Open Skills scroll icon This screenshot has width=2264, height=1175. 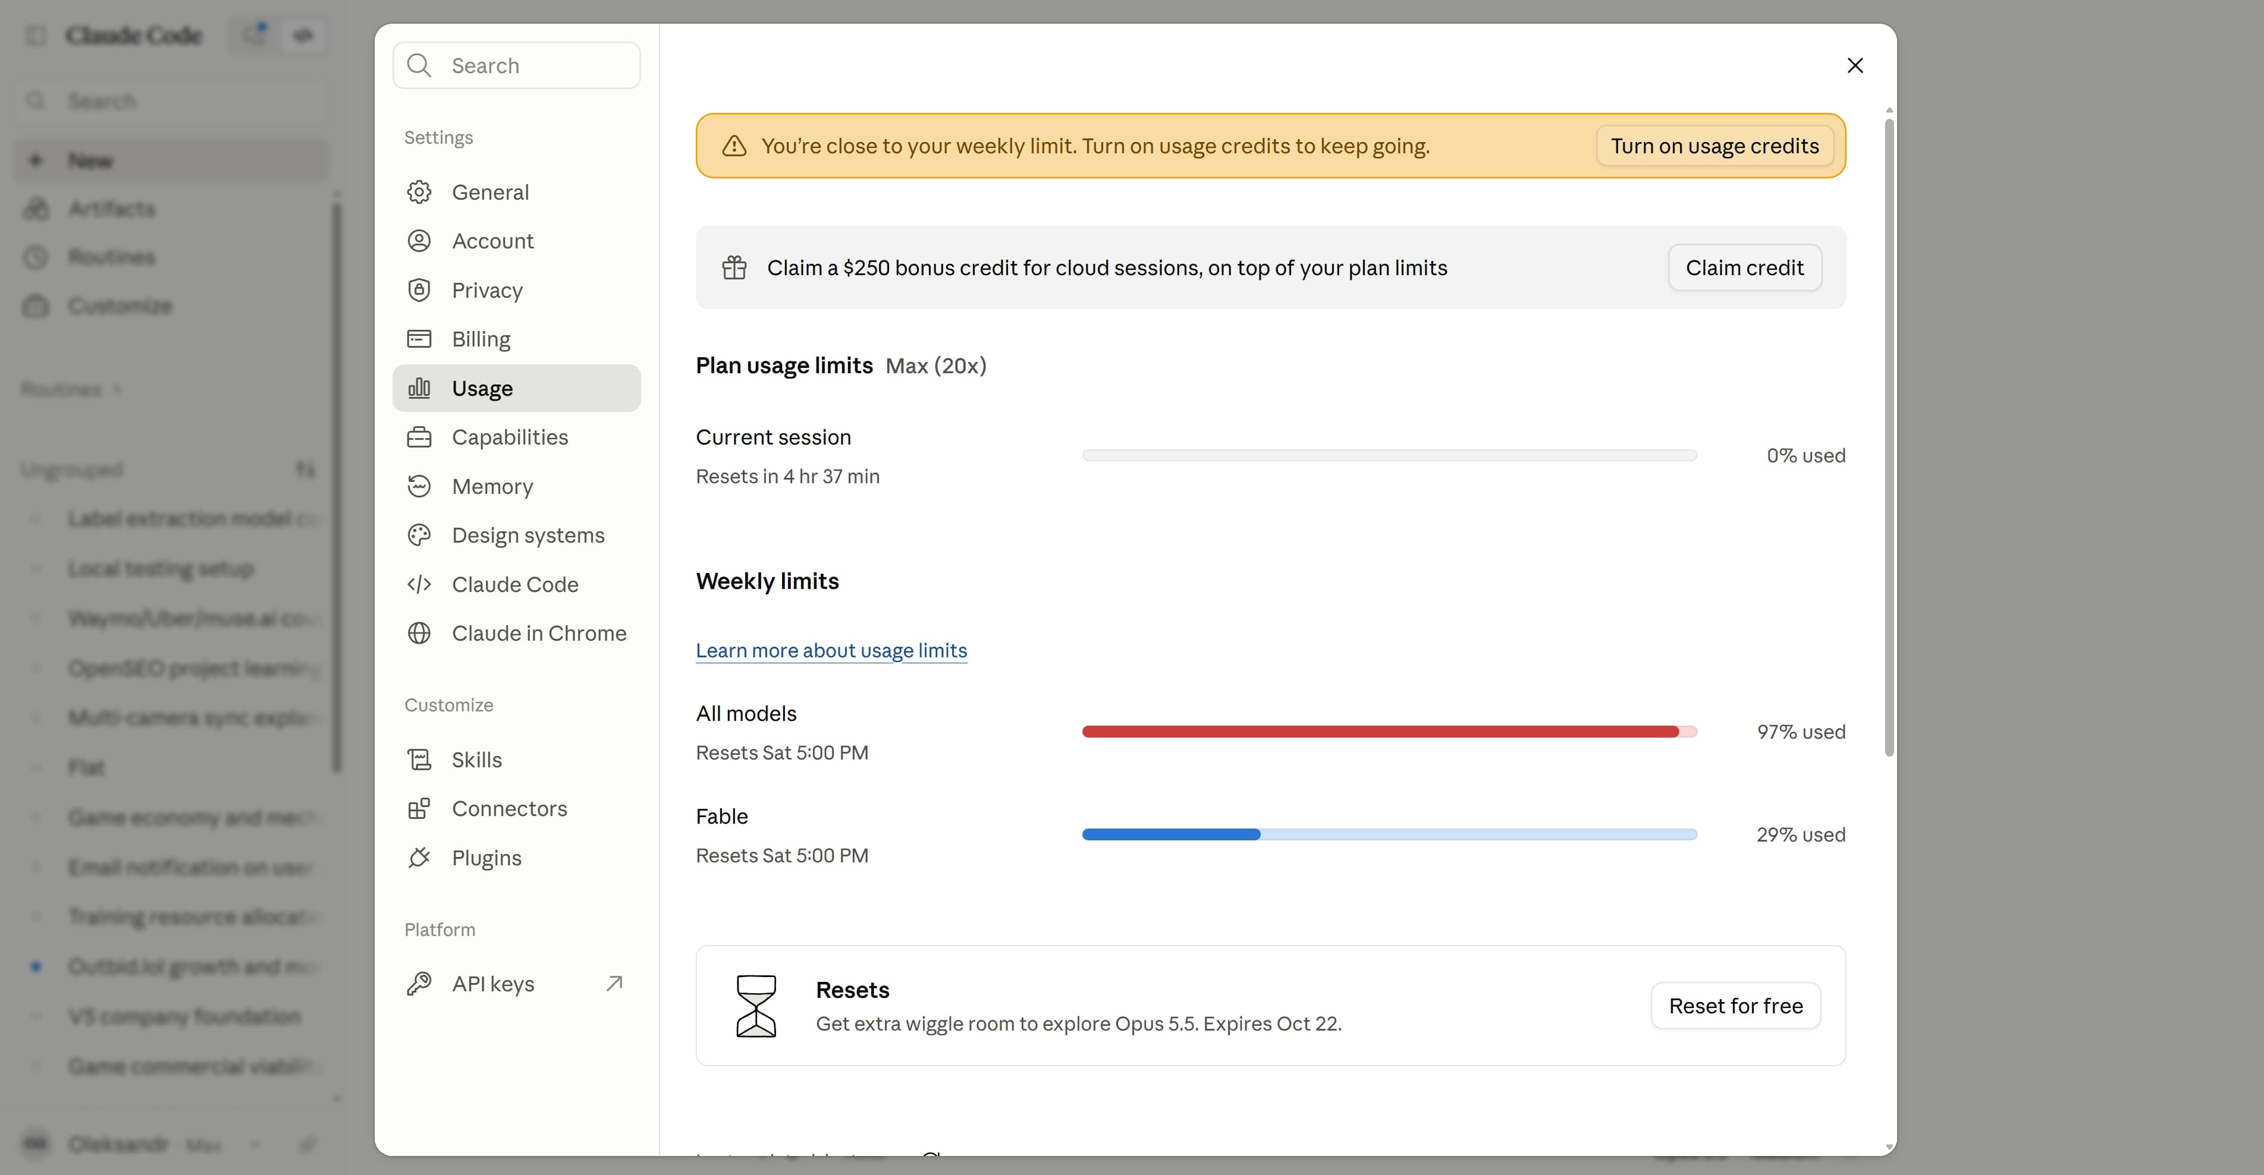[419, 760]
